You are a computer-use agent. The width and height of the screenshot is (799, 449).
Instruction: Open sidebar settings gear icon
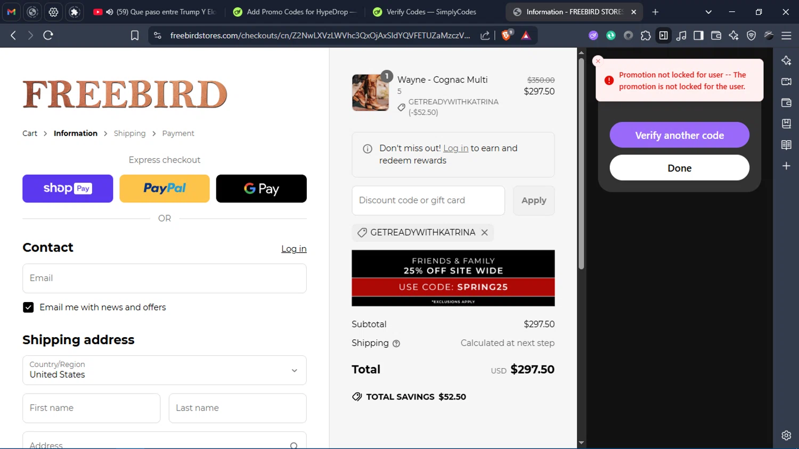786,435
